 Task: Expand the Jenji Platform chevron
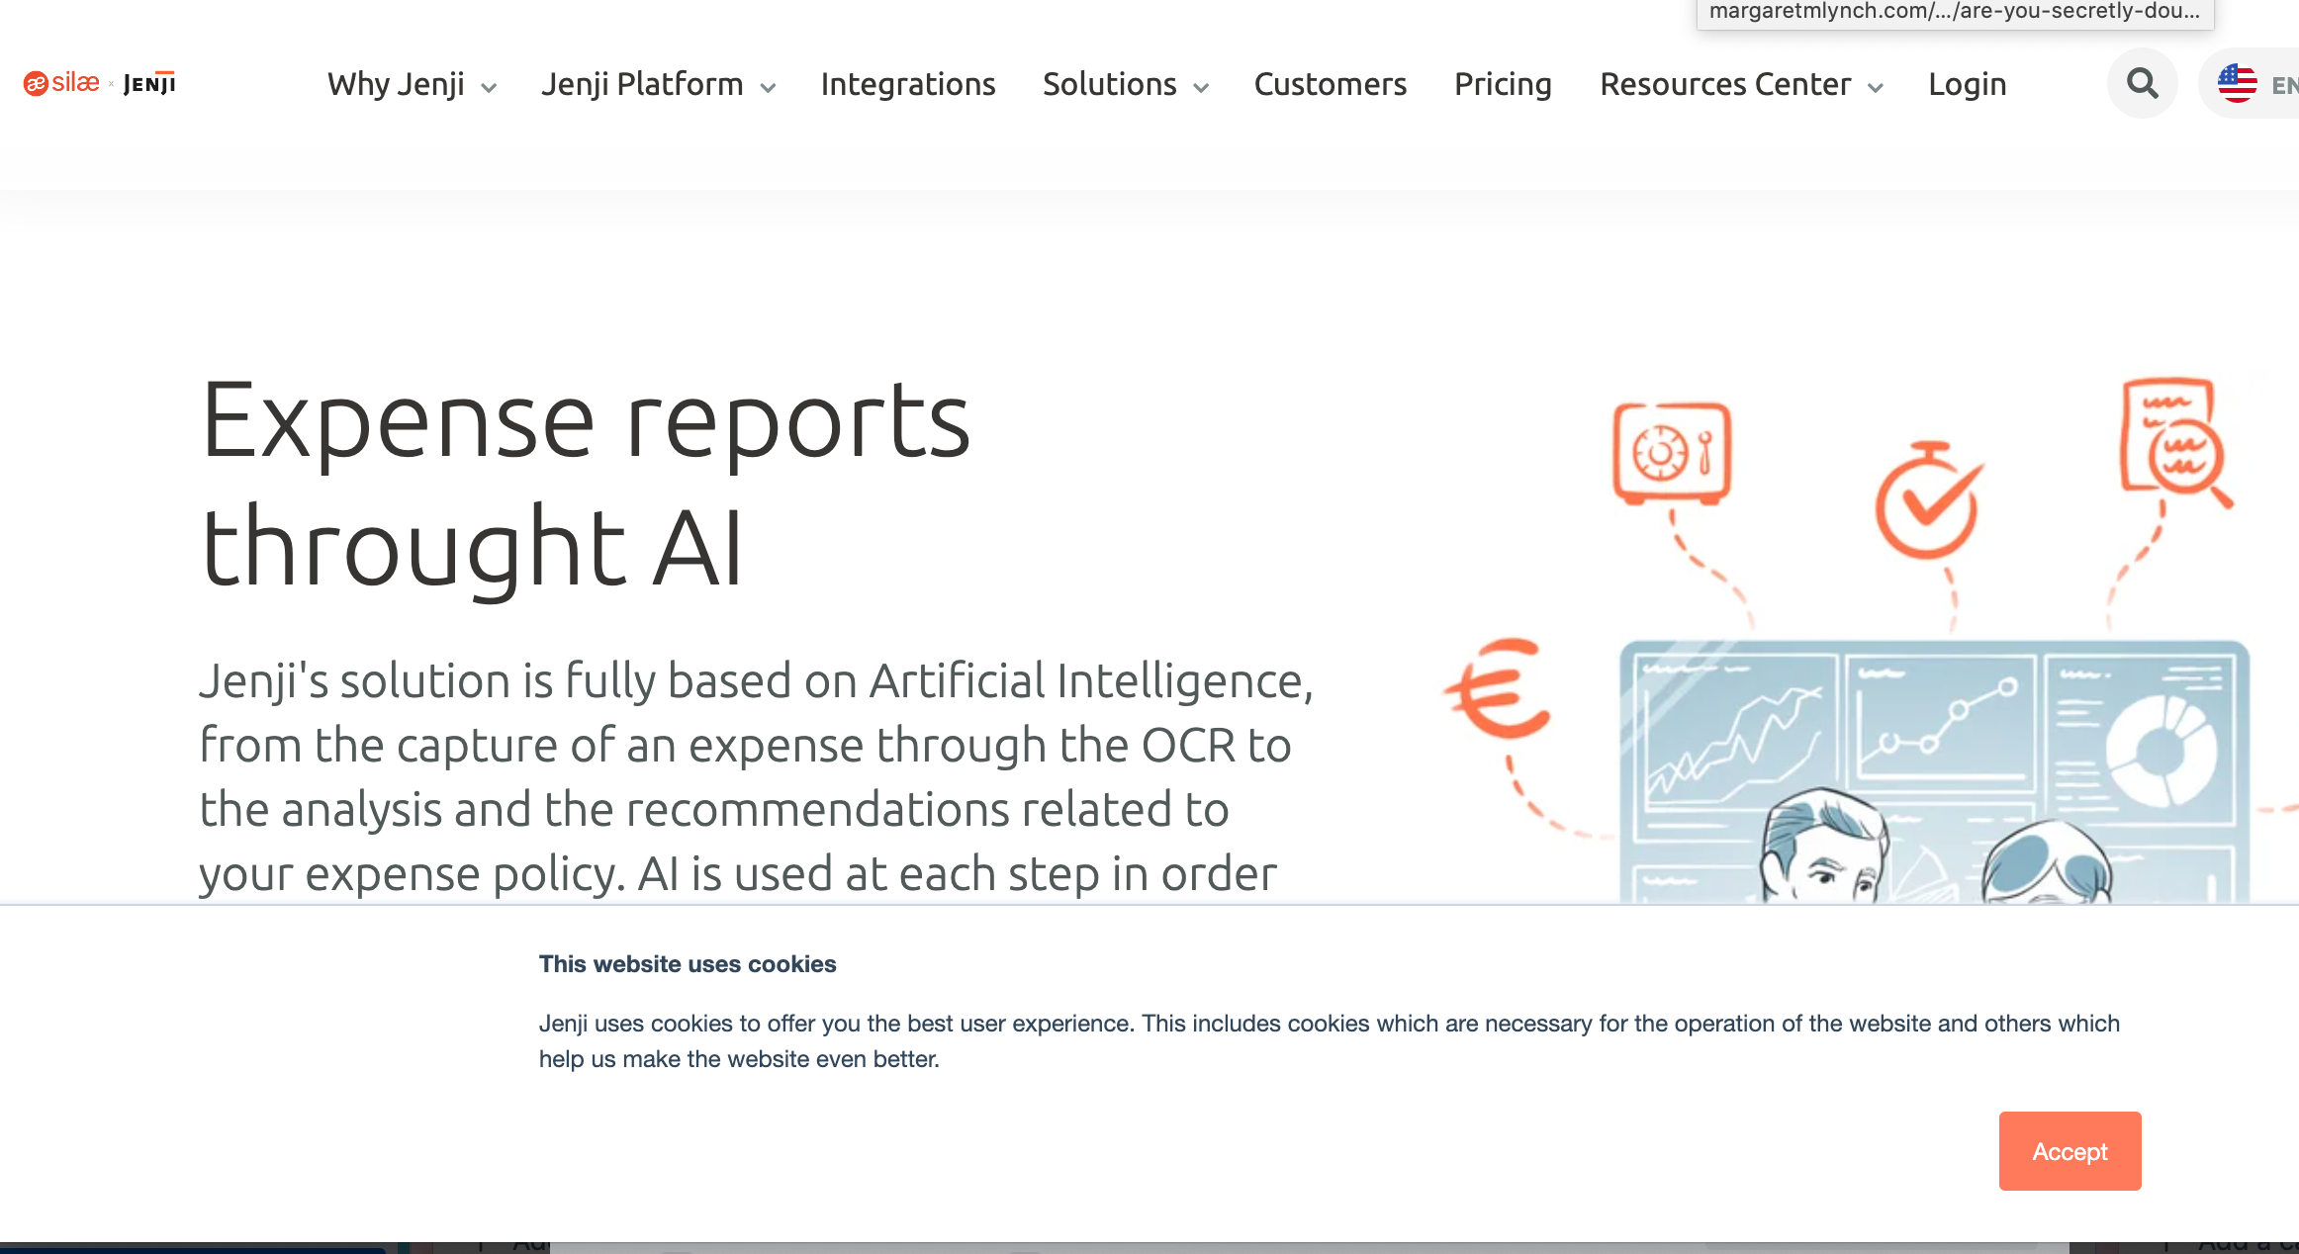coord(768,88)
